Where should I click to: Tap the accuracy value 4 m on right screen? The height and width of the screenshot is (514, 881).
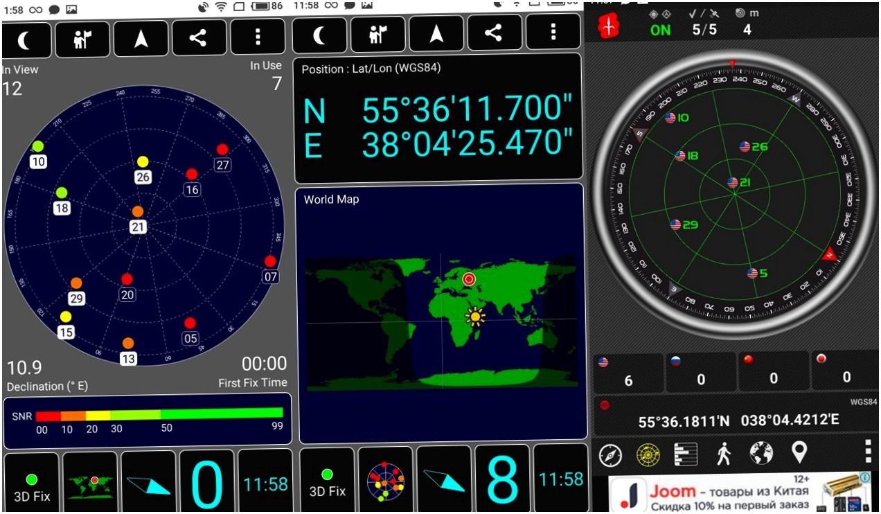point(747,30)
